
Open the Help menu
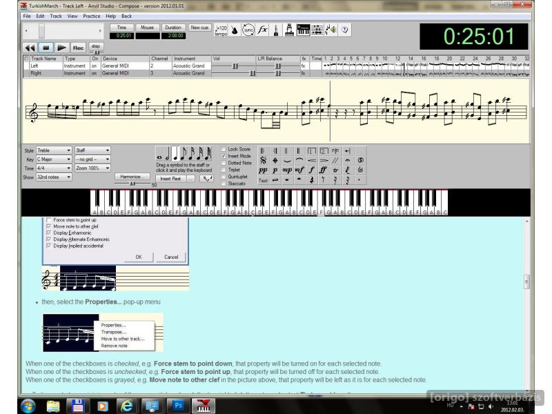click(x=110, y=16)
